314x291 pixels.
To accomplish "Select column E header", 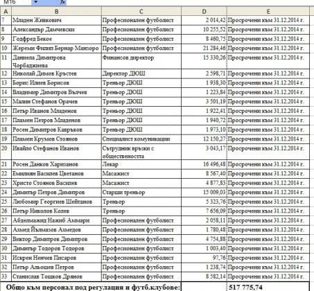I will click(268, 11).
